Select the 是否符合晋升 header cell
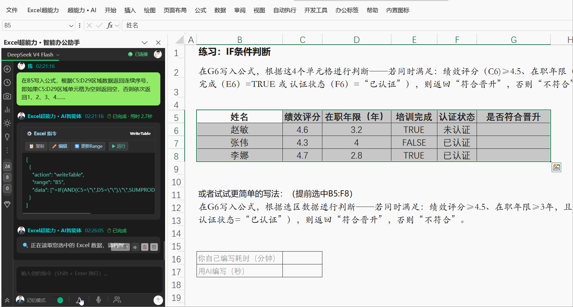This screenshot has width=573, height=307. 513,117
